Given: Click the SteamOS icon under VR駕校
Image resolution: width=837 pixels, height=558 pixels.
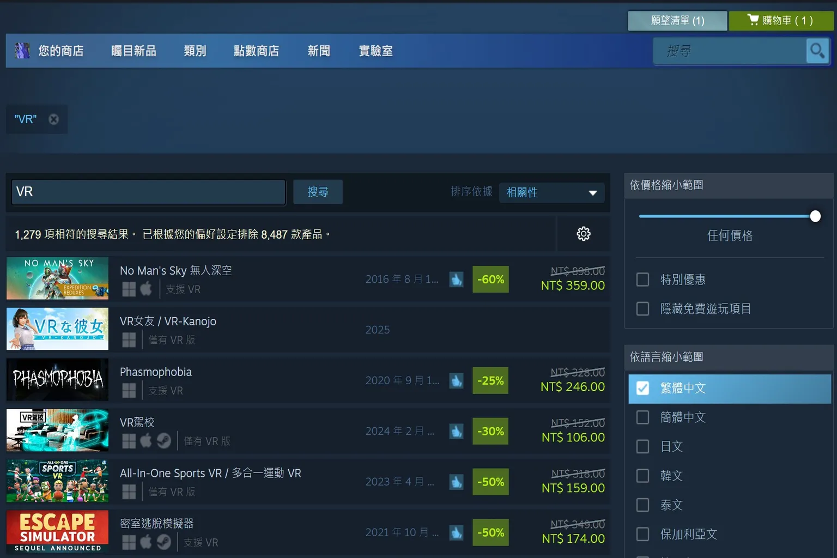Looking at the screenshot, I should [x=164, y=441].
